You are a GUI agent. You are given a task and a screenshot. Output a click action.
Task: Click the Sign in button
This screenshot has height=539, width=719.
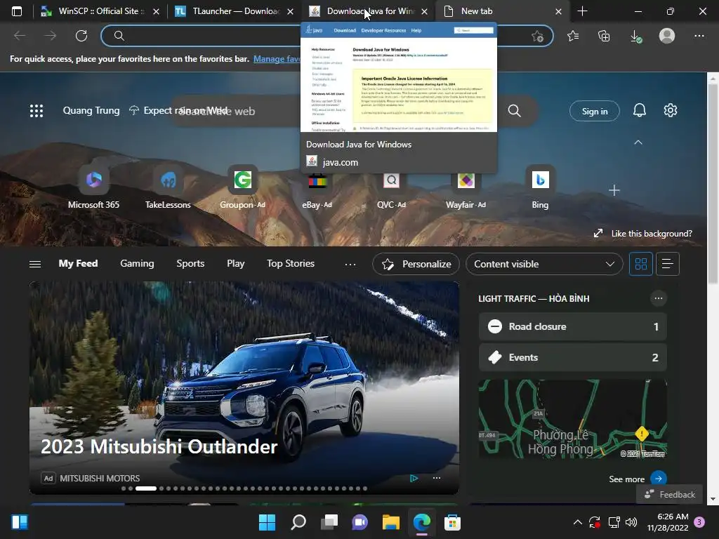(x=594, y=112)
